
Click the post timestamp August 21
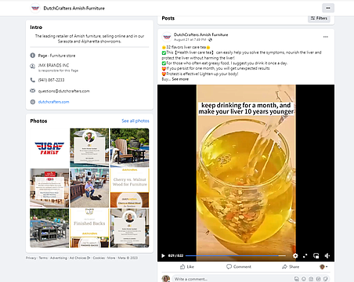click(190, 40)
